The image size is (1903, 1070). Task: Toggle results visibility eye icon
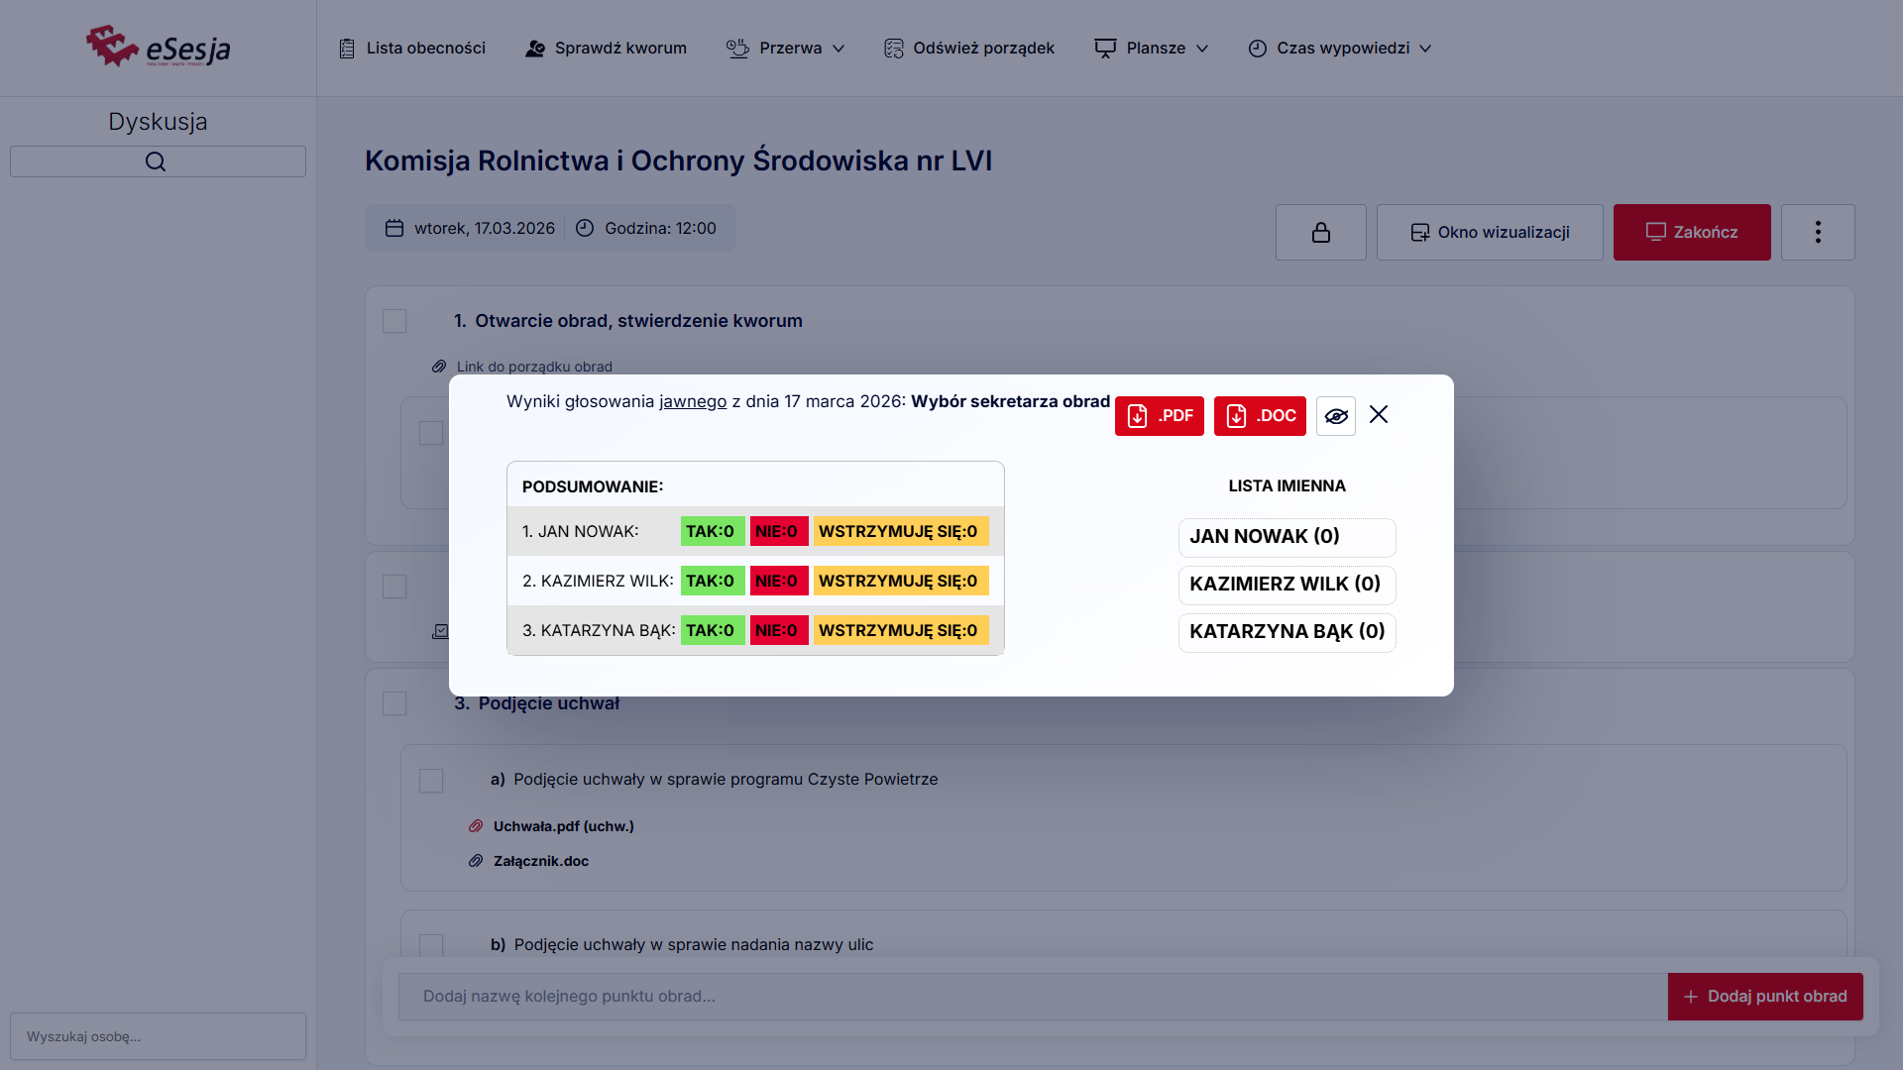(1335, 416)
